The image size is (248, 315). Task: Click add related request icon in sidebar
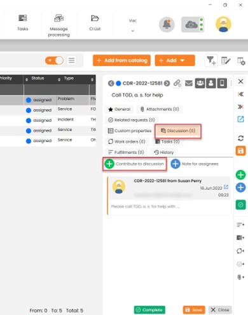pyautogui.click(x=240, y=264)
